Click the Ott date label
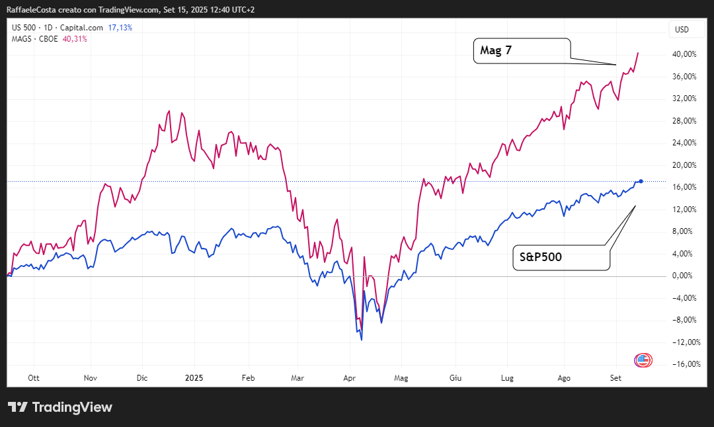This screenshot has height=427, width=714. pyautogui.click(x=34, y=378)
